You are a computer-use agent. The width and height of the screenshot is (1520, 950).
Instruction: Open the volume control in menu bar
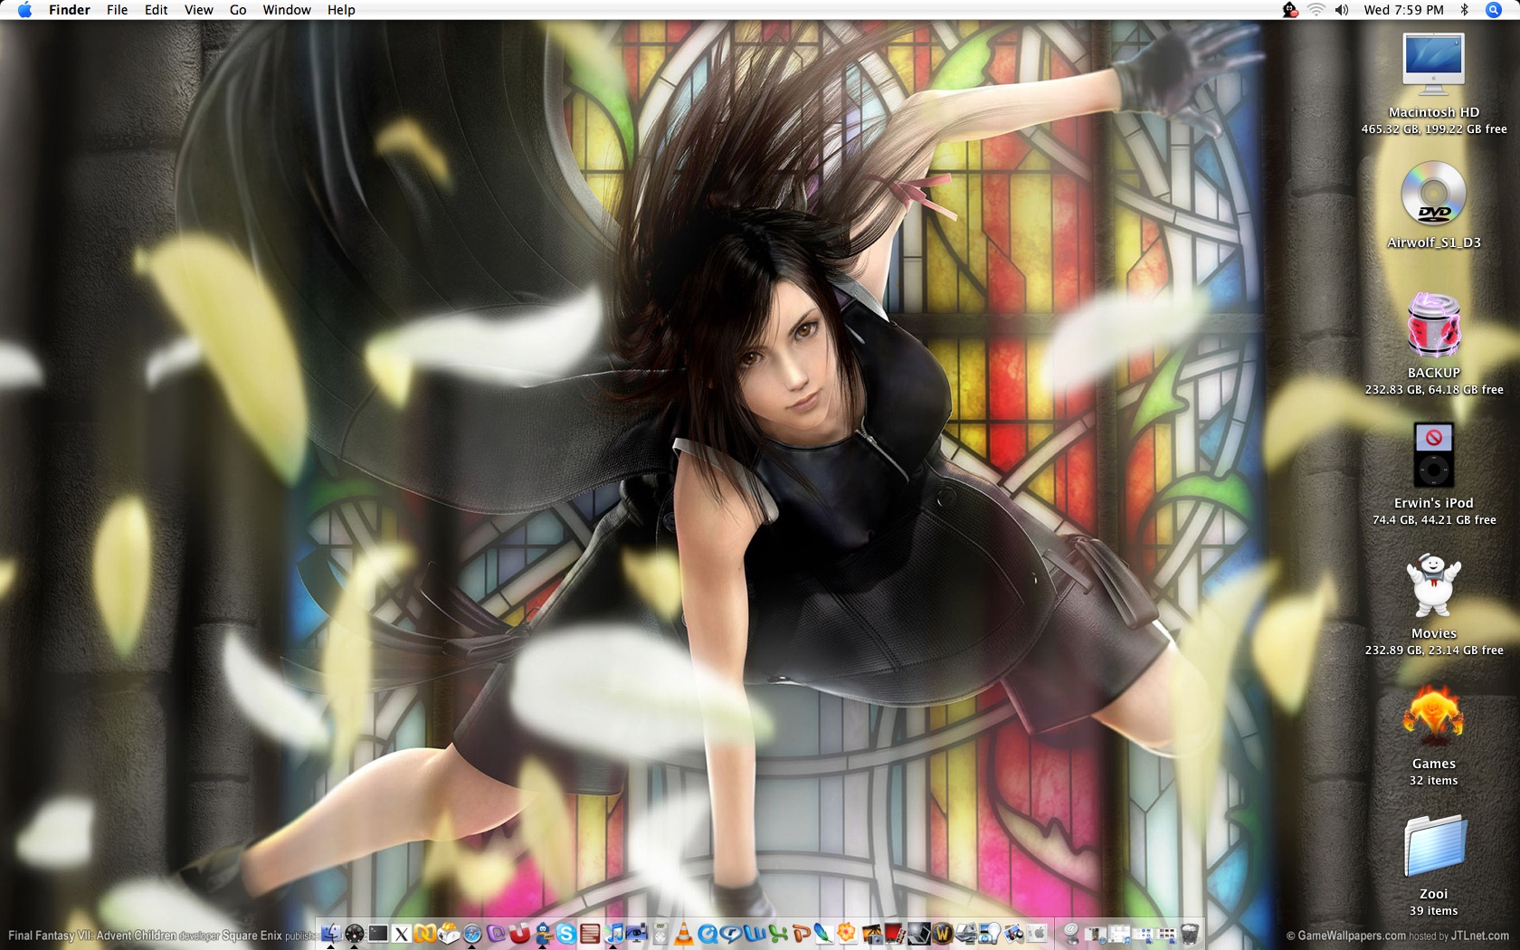point(1342,10)
